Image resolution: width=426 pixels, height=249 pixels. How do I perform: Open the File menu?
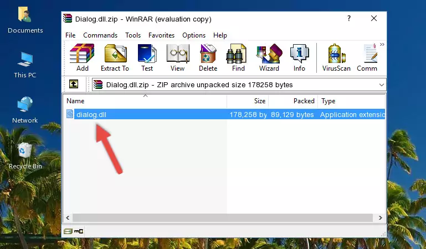coord(70,35)
